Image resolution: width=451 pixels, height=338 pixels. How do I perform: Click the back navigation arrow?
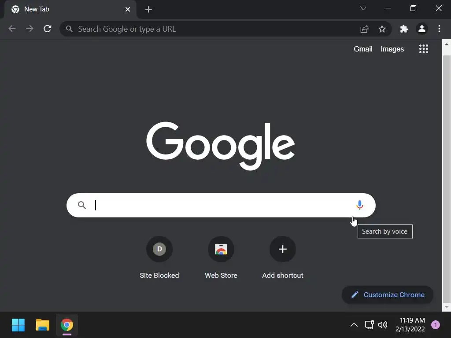pyautogui.click(x=12, y=29)
